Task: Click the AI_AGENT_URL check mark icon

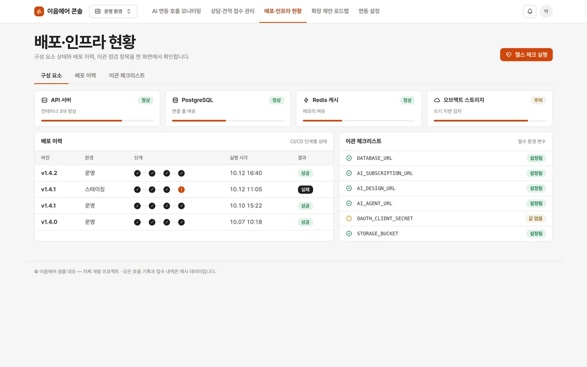Action: coord(349,203)
